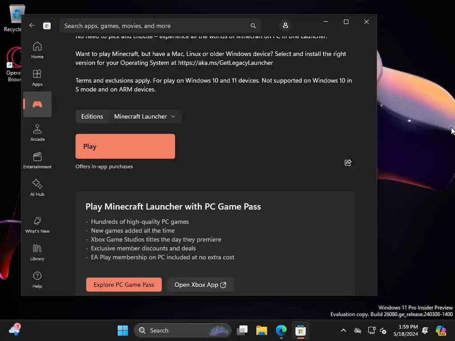Click Explore PC Game Pass button
Viewport: 455px width, 341px height.
coord(124,285)
